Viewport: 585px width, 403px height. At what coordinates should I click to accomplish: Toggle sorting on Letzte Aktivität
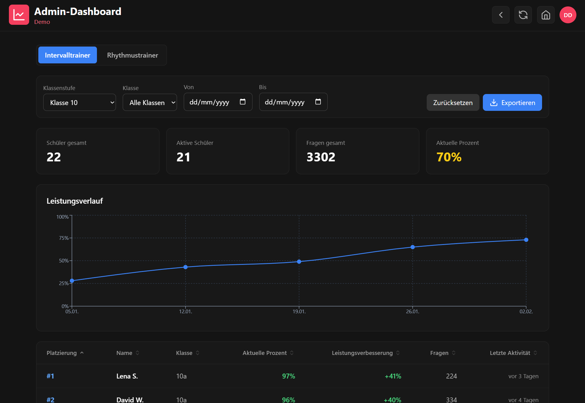tap(536, 353)
